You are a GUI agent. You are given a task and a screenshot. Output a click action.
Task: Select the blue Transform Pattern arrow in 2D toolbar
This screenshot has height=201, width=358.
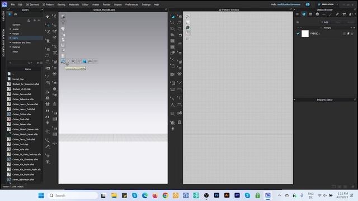point(173,17)
